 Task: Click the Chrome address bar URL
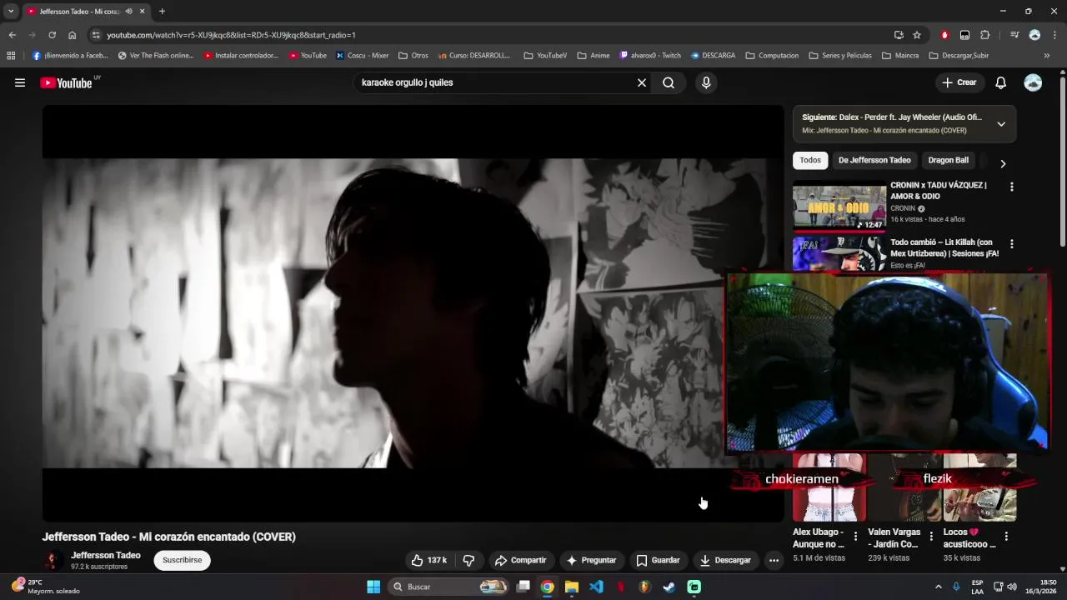[x=231, y=35]
